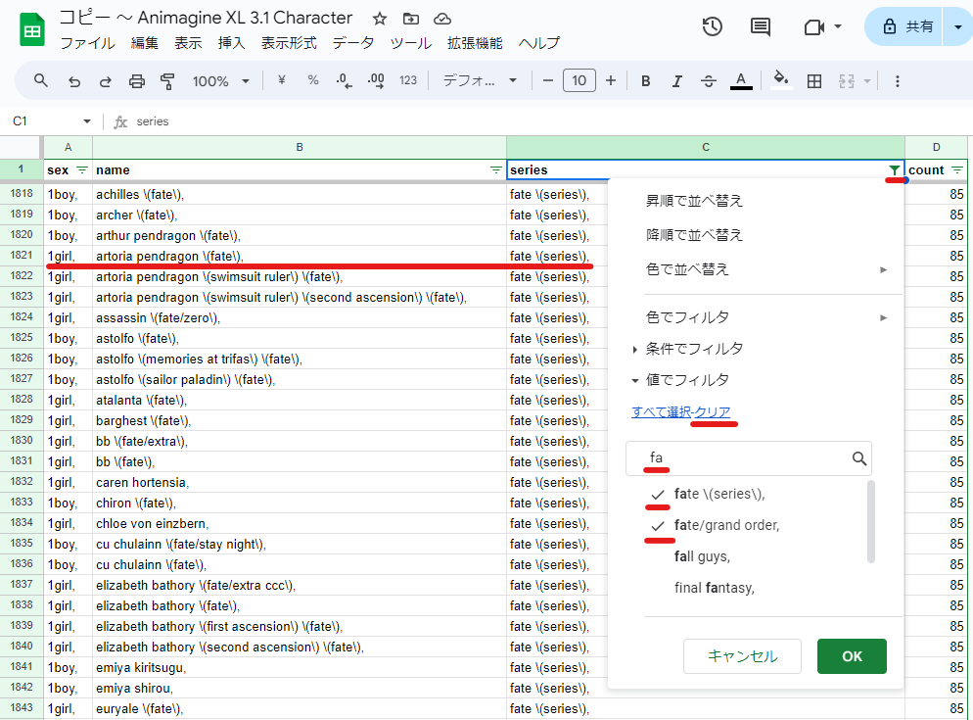This screenshot has height=720, width=973.
Task: Click the search menus magnifier icon
Action: point(41,80)
